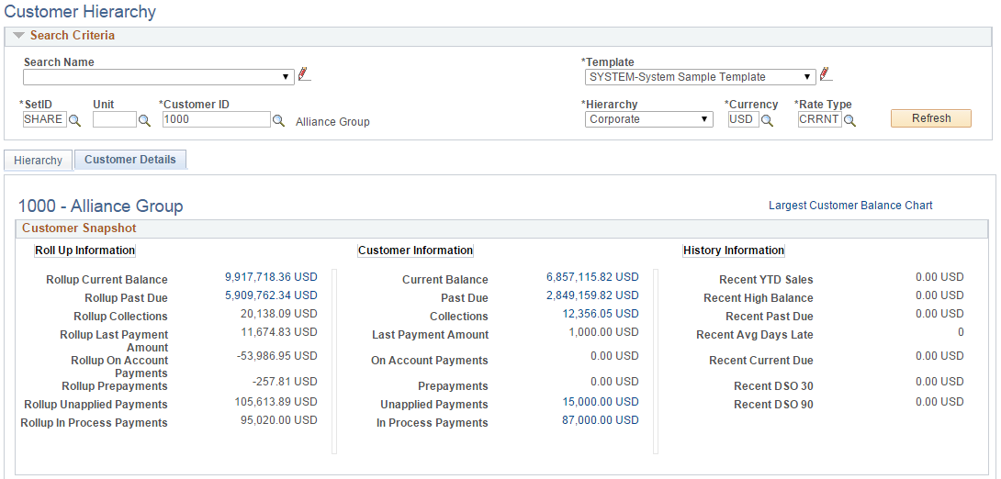Click the Rollup Last Payment Amount 11,674.83 USD
The height and width of the screenshot is (479, 1001).
point(278,332)
